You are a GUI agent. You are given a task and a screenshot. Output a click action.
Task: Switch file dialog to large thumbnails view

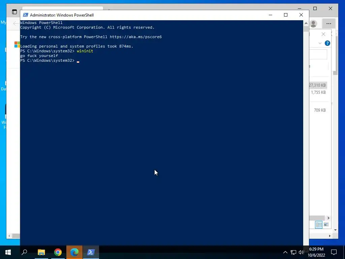pyautogui.click(x=326, y=225)
